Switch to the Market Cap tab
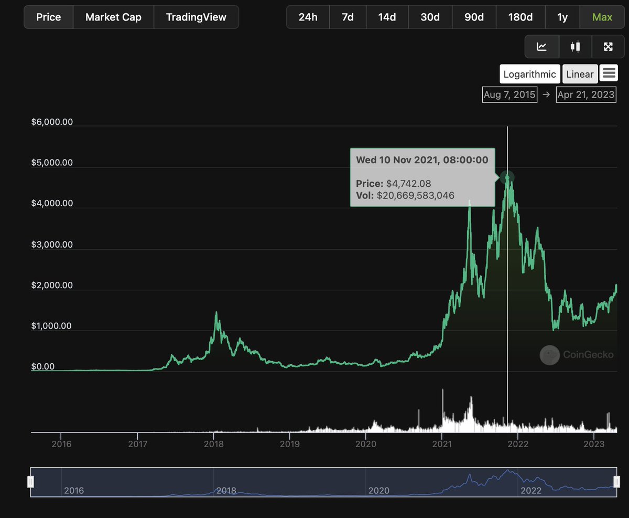 [x=113, y=17]
